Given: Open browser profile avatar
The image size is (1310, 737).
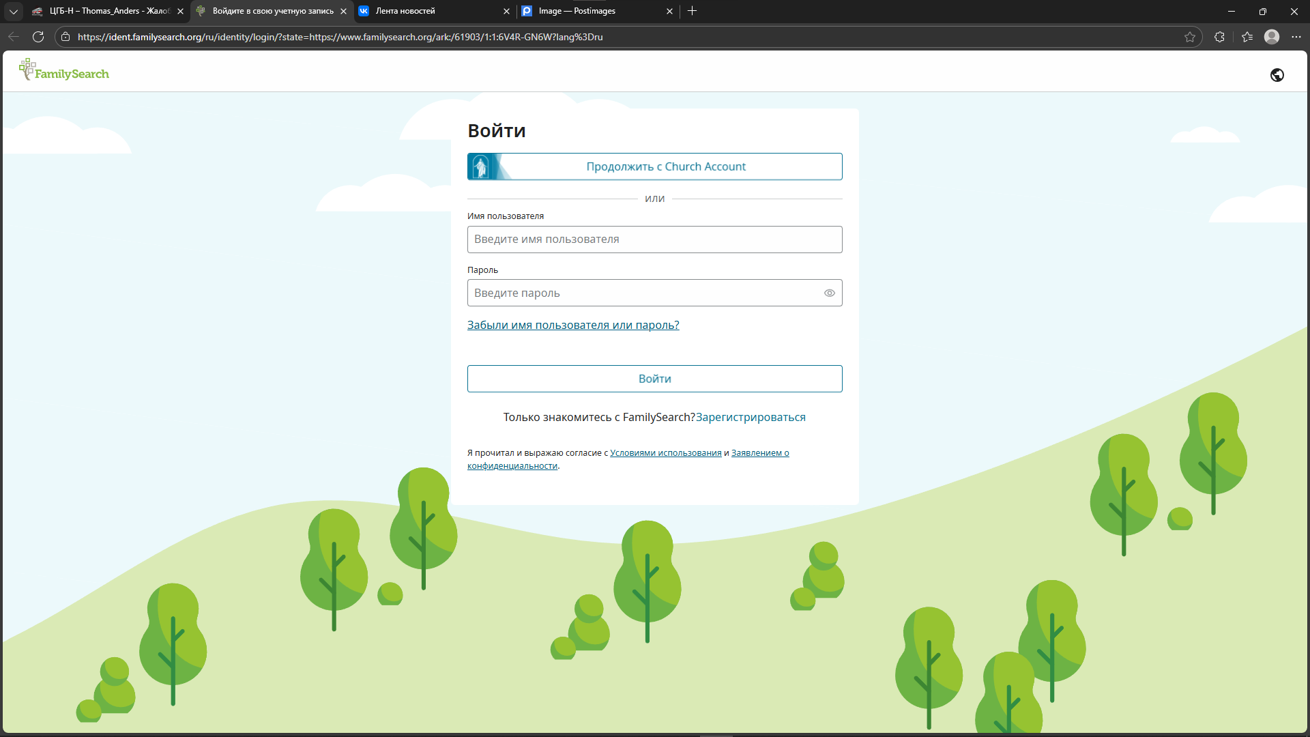Looking at the screenshot, I should [x=1271, y=37].
